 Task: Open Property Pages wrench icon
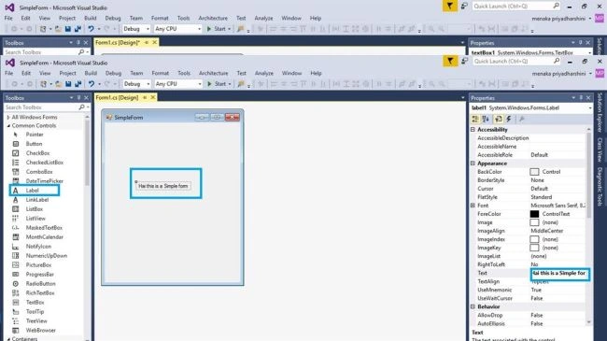click(x=521, y=119)
